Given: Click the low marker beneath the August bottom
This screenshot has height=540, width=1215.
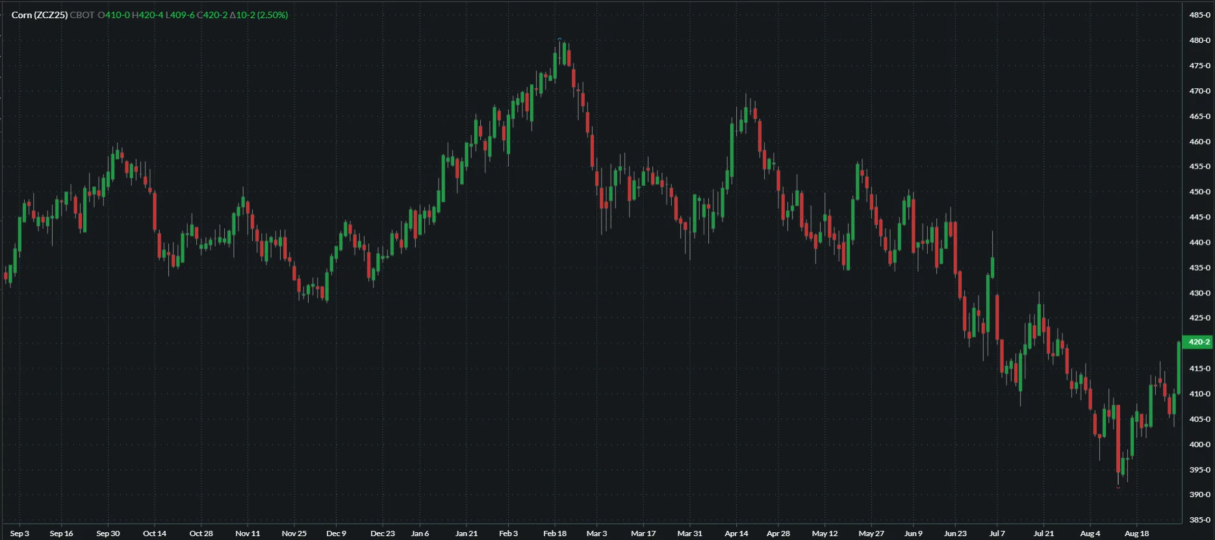Looking at the screenshot, I should coord(1118,487).
